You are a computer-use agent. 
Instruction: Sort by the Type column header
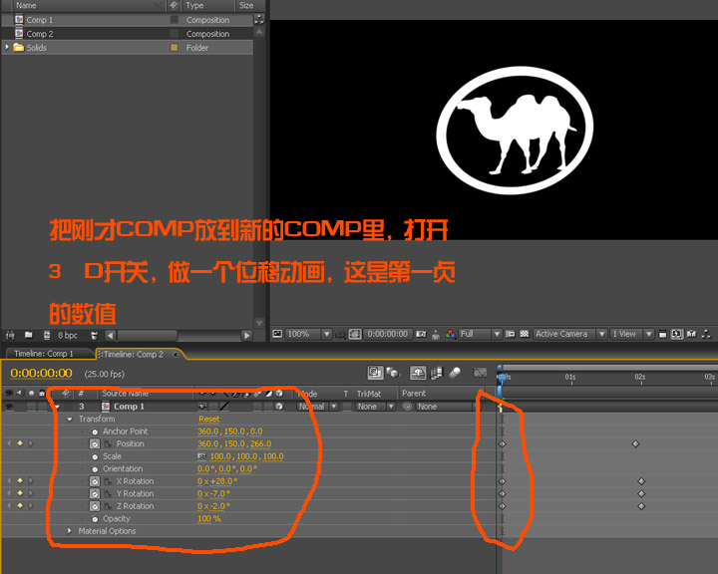pos(208,6)
